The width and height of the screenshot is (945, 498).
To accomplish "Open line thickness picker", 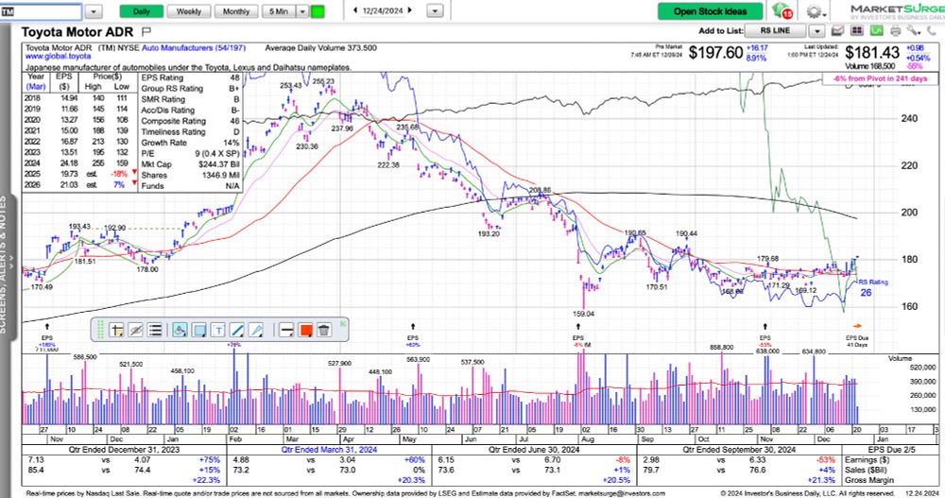I will [287, 330].
